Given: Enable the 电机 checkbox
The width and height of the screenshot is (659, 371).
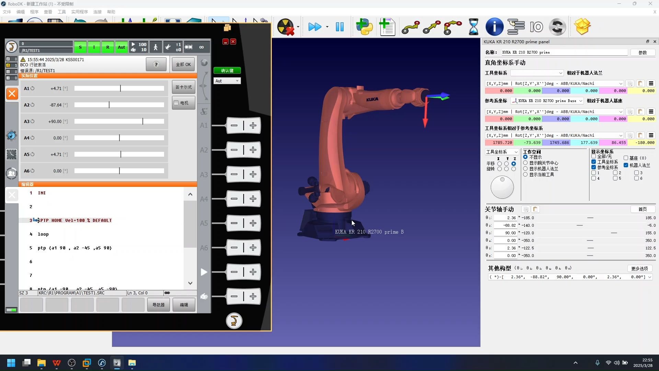Looking at the screenshot, I should (x=176, y=103).
